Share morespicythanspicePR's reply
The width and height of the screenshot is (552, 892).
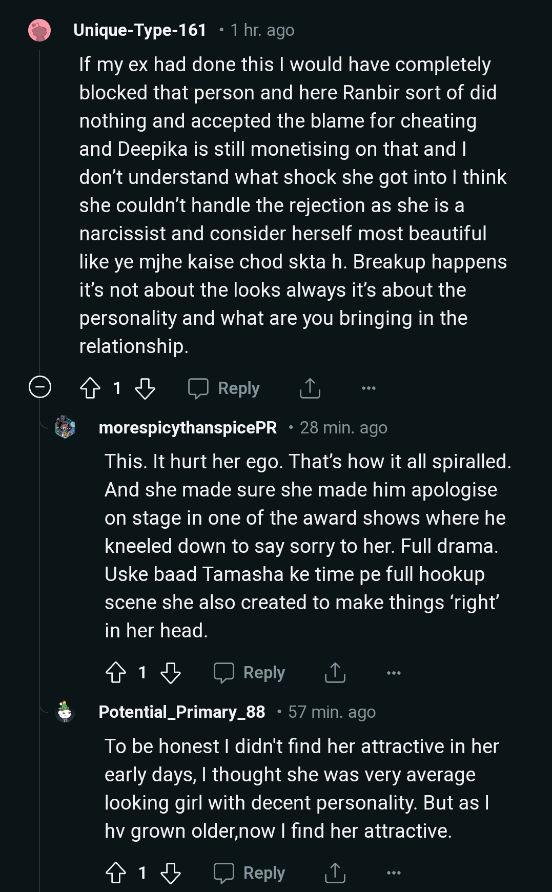pos(335,673)
